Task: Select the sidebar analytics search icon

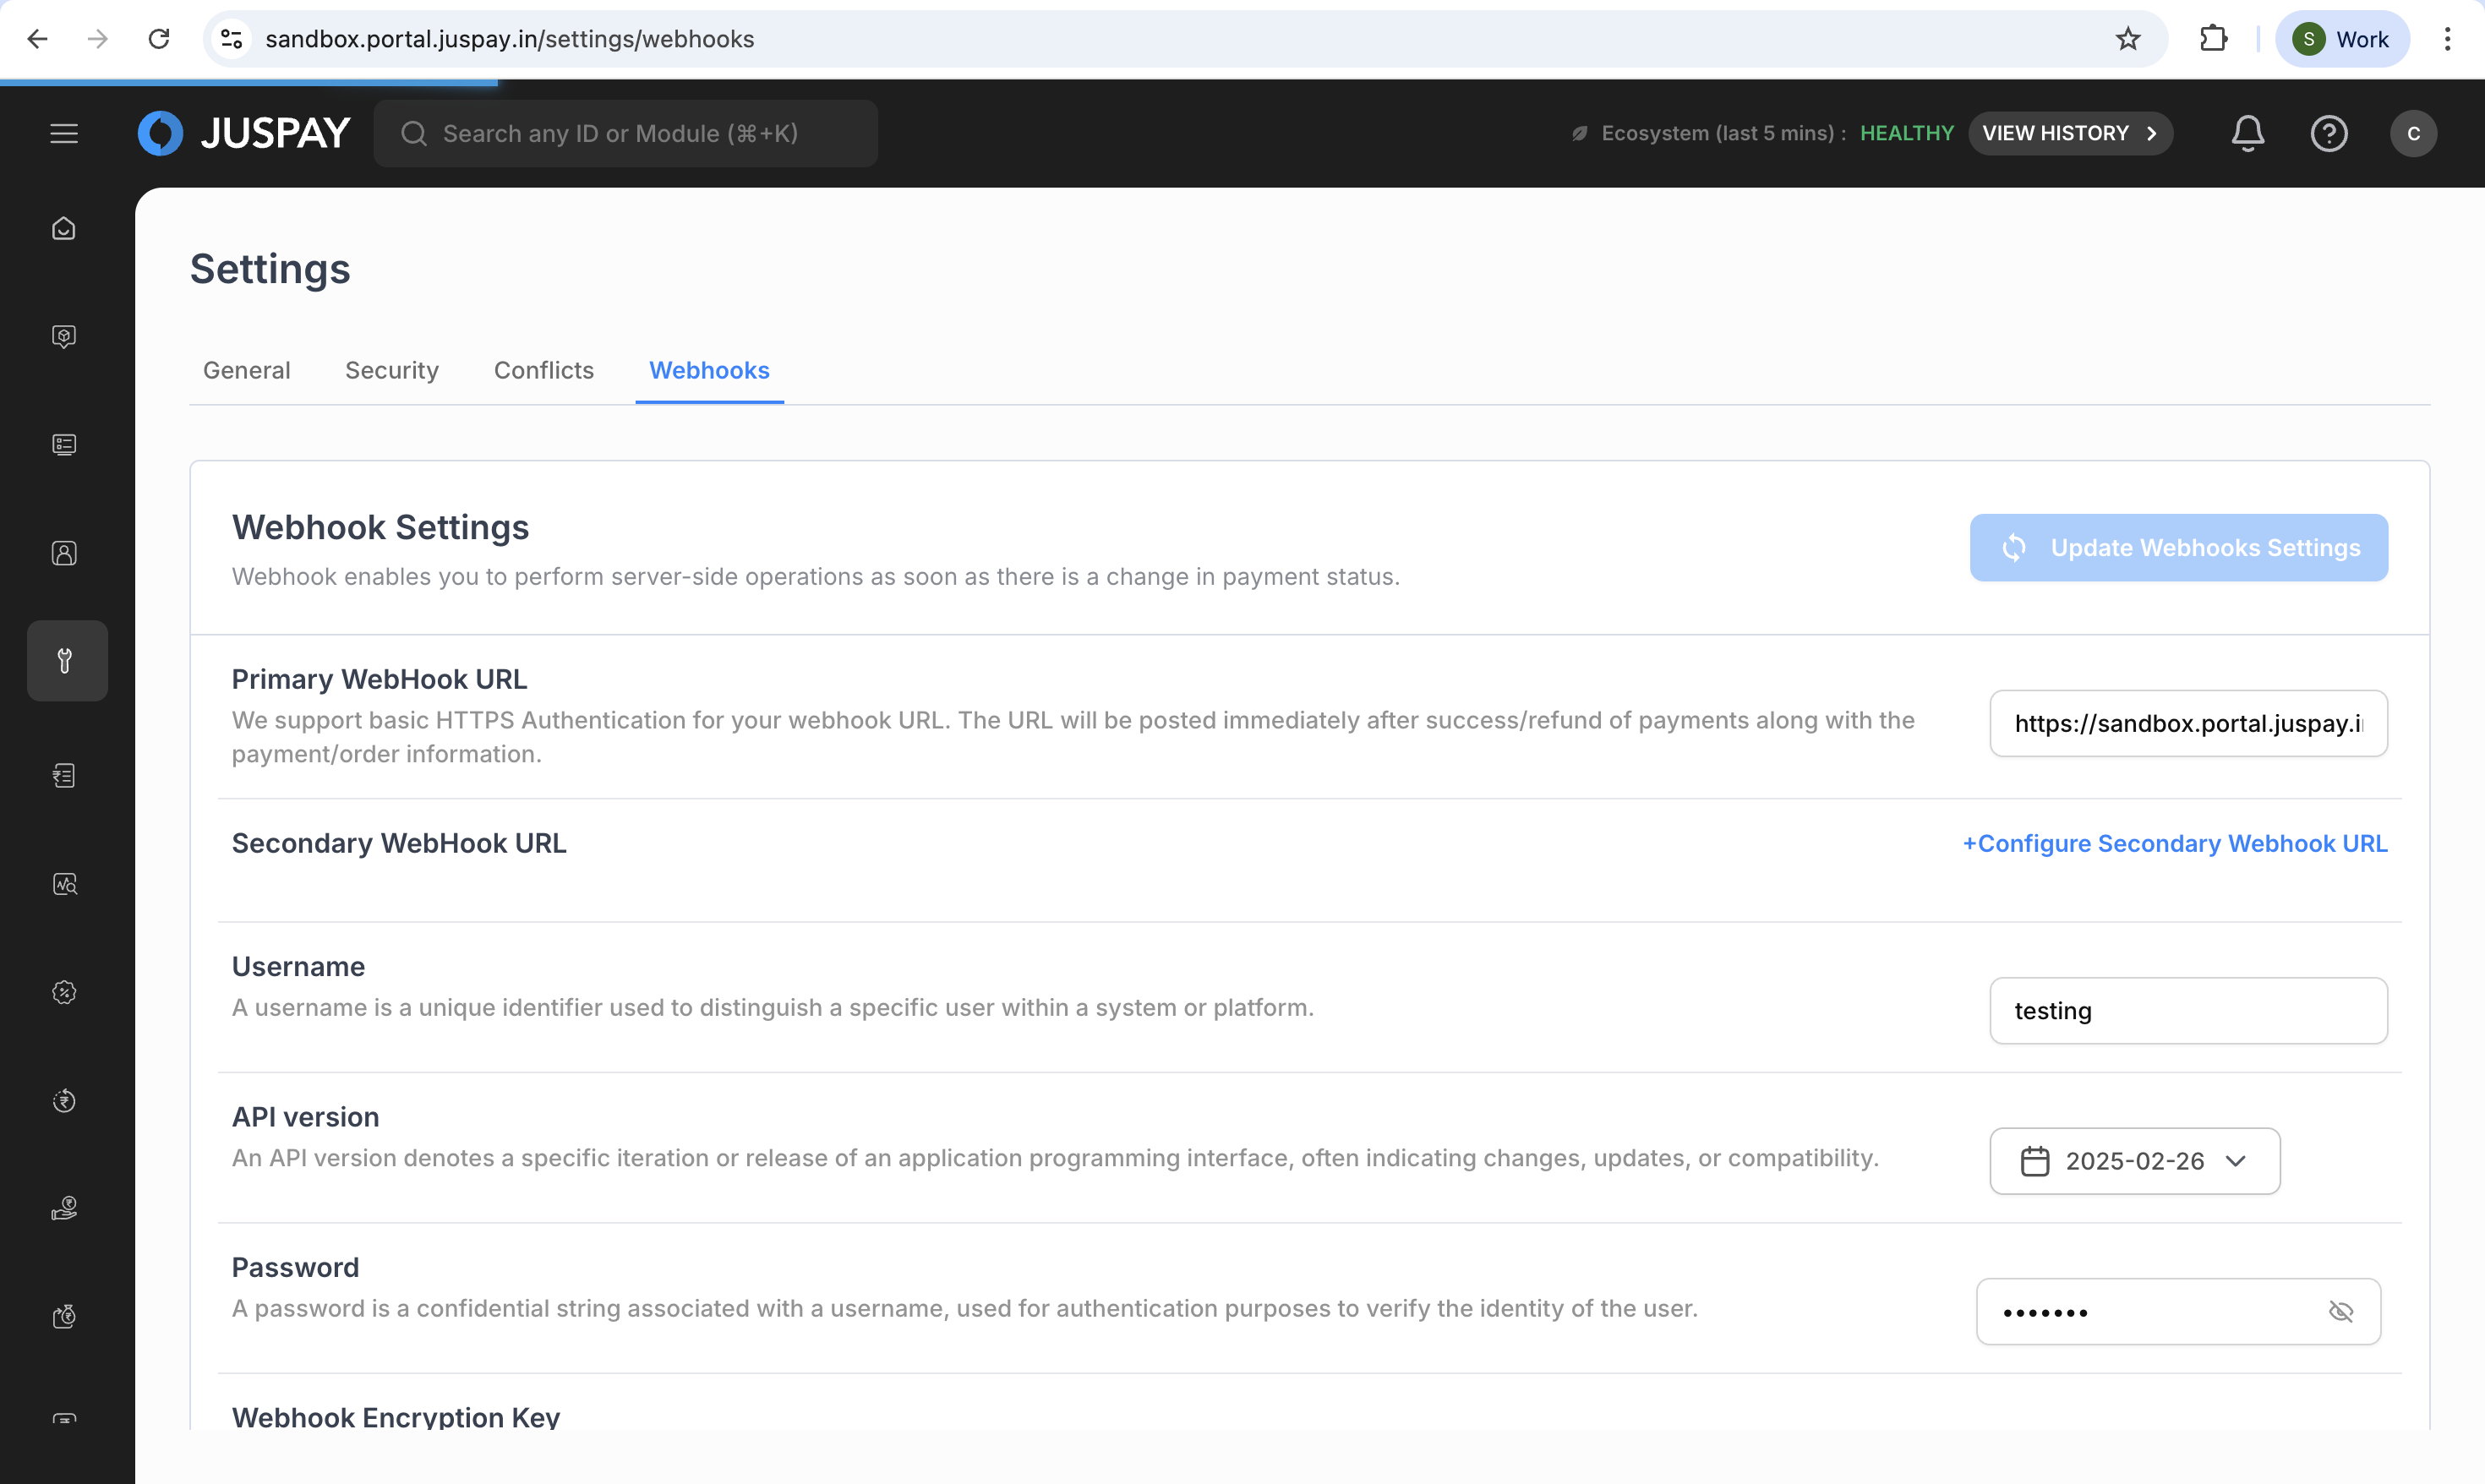Action: (64, 884)
